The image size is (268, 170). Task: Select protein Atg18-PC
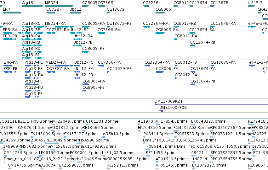coord(34,62)
